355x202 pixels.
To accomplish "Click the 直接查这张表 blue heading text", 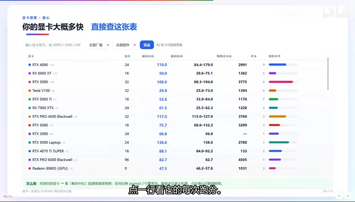I will pyautogui.click(x=114, y=27).
